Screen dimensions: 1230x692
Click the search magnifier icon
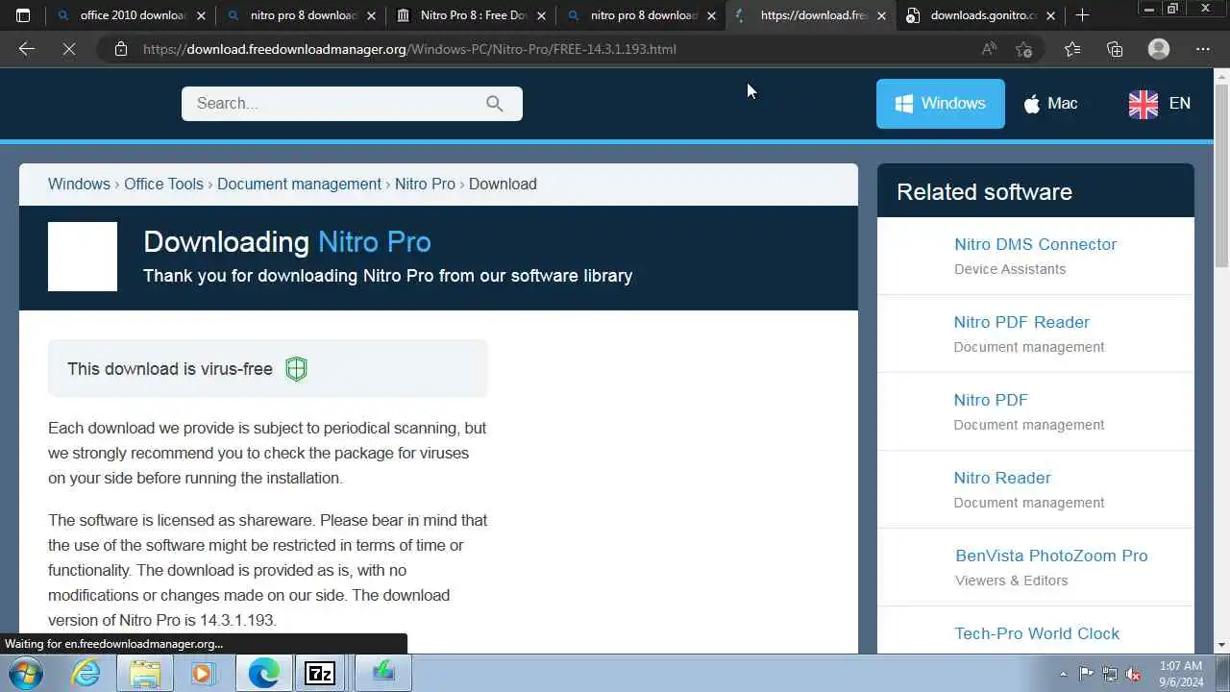[495, 104]
